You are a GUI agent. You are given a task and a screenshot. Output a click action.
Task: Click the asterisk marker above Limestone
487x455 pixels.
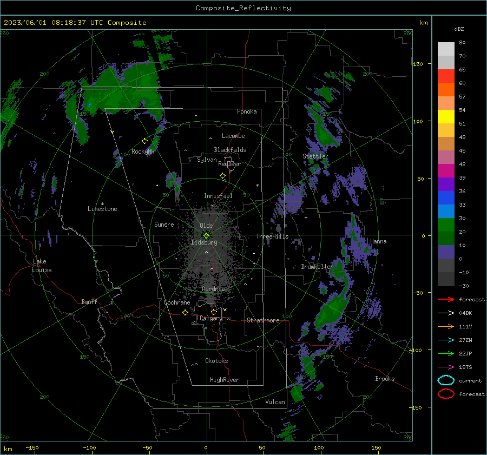click(102, 204)
